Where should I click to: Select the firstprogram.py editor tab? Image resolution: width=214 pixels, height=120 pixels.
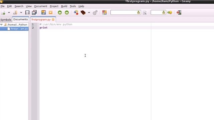click(41, 19)
